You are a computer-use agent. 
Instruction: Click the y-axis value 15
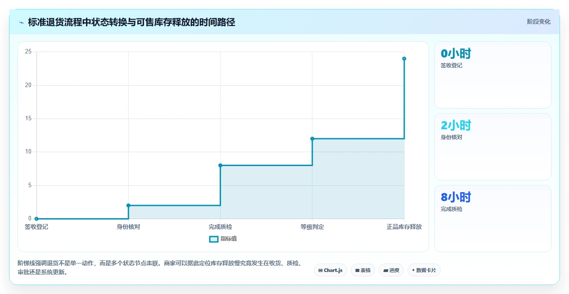(28, 118)
